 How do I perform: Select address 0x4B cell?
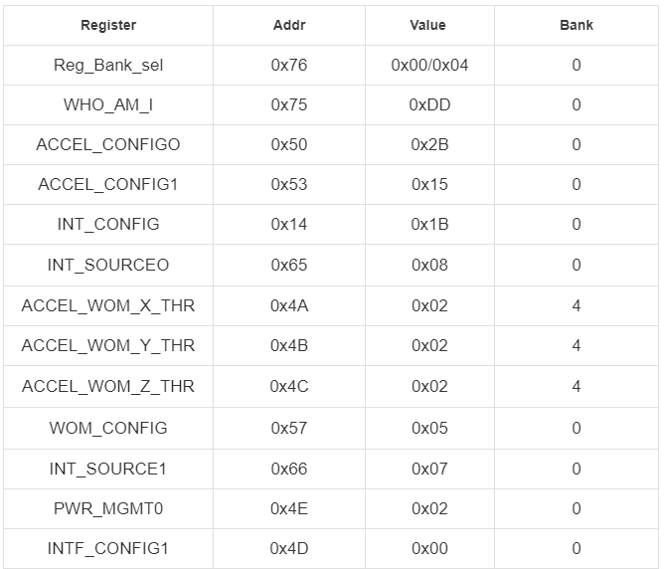289,345
